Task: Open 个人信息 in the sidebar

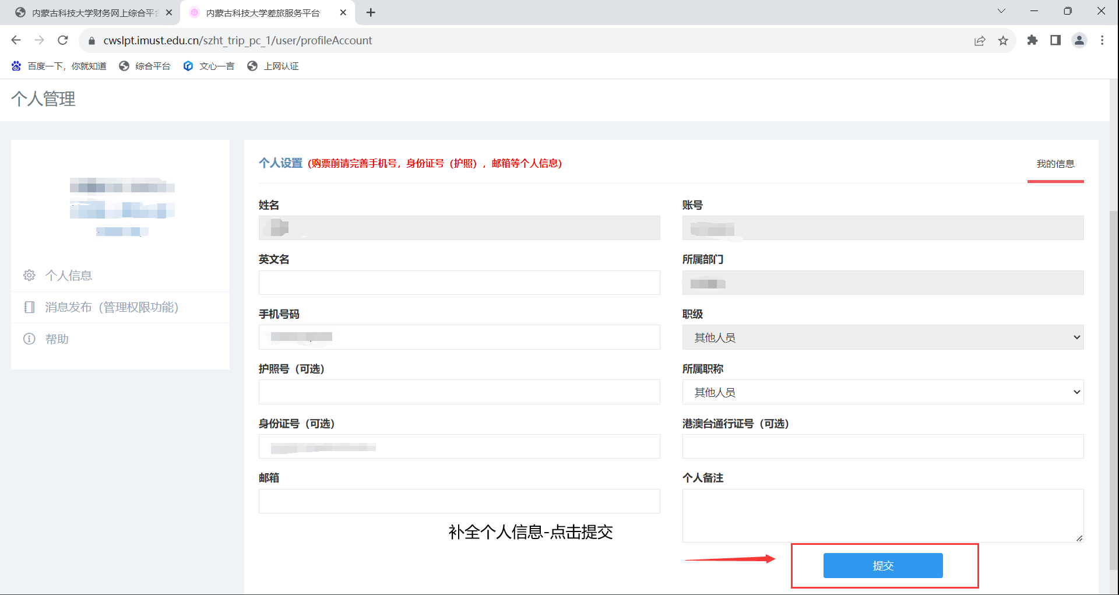Action: point(69,276)
